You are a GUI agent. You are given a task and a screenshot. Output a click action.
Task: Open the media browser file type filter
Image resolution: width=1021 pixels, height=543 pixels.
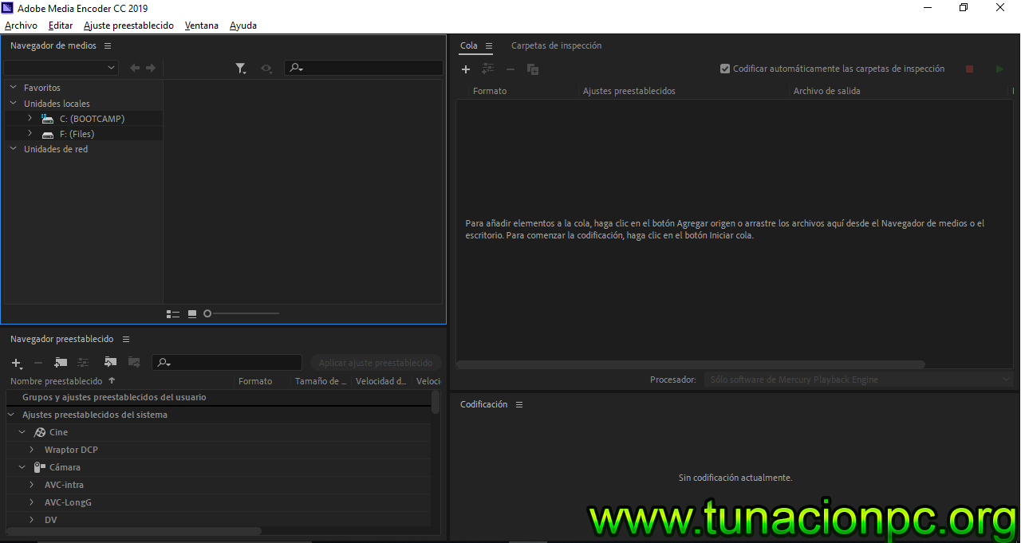pos(241,69)
